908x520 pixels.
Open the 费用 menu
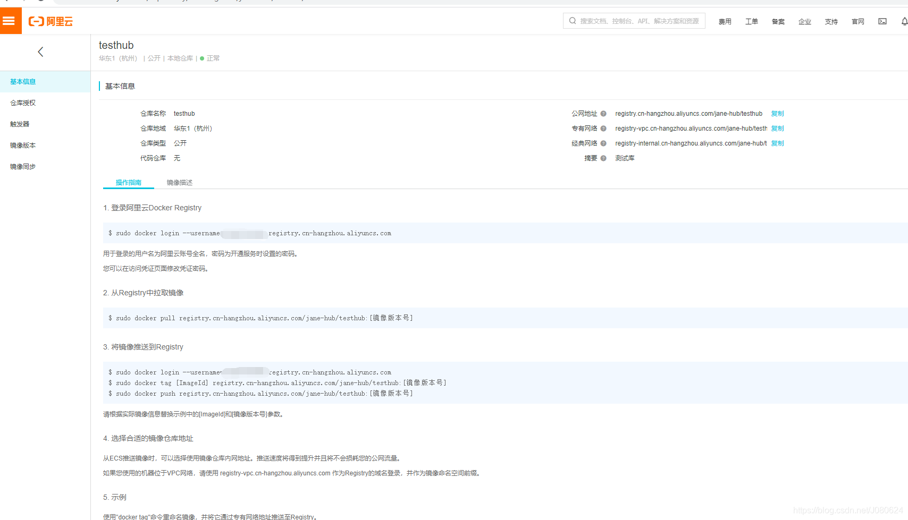click(725, 22)
